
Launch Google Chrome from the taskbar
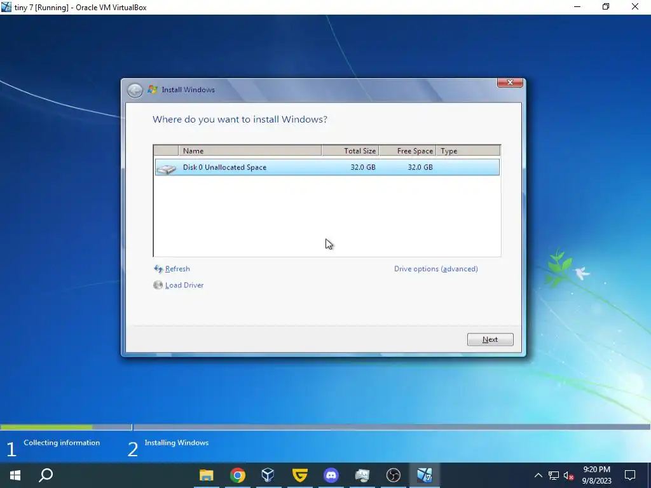[238, 475]
